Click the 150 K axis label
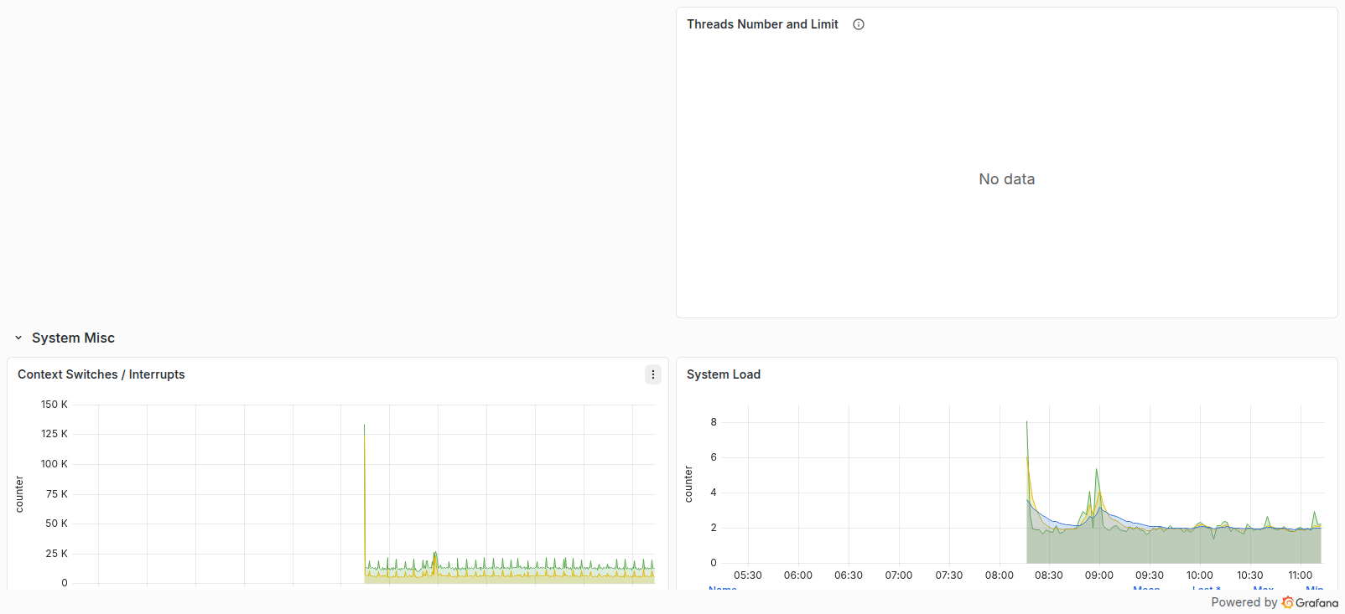This screenshot has width=1345, height=614. tap(55, 405)
